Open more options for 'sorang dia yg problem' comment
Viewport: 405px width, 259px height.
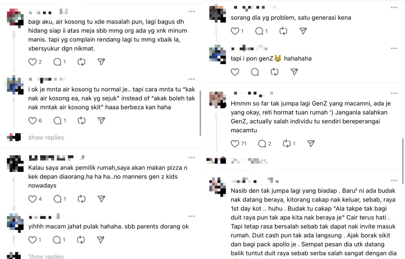394,7
